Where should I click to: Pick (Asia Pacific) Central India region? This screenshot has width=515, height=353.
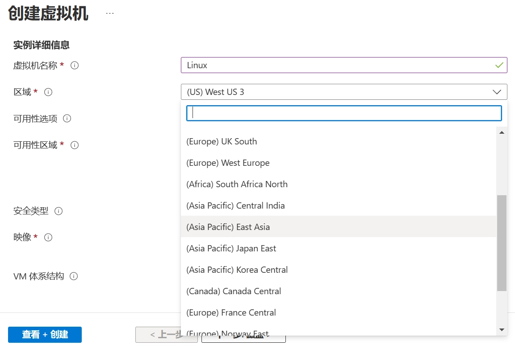338,205
